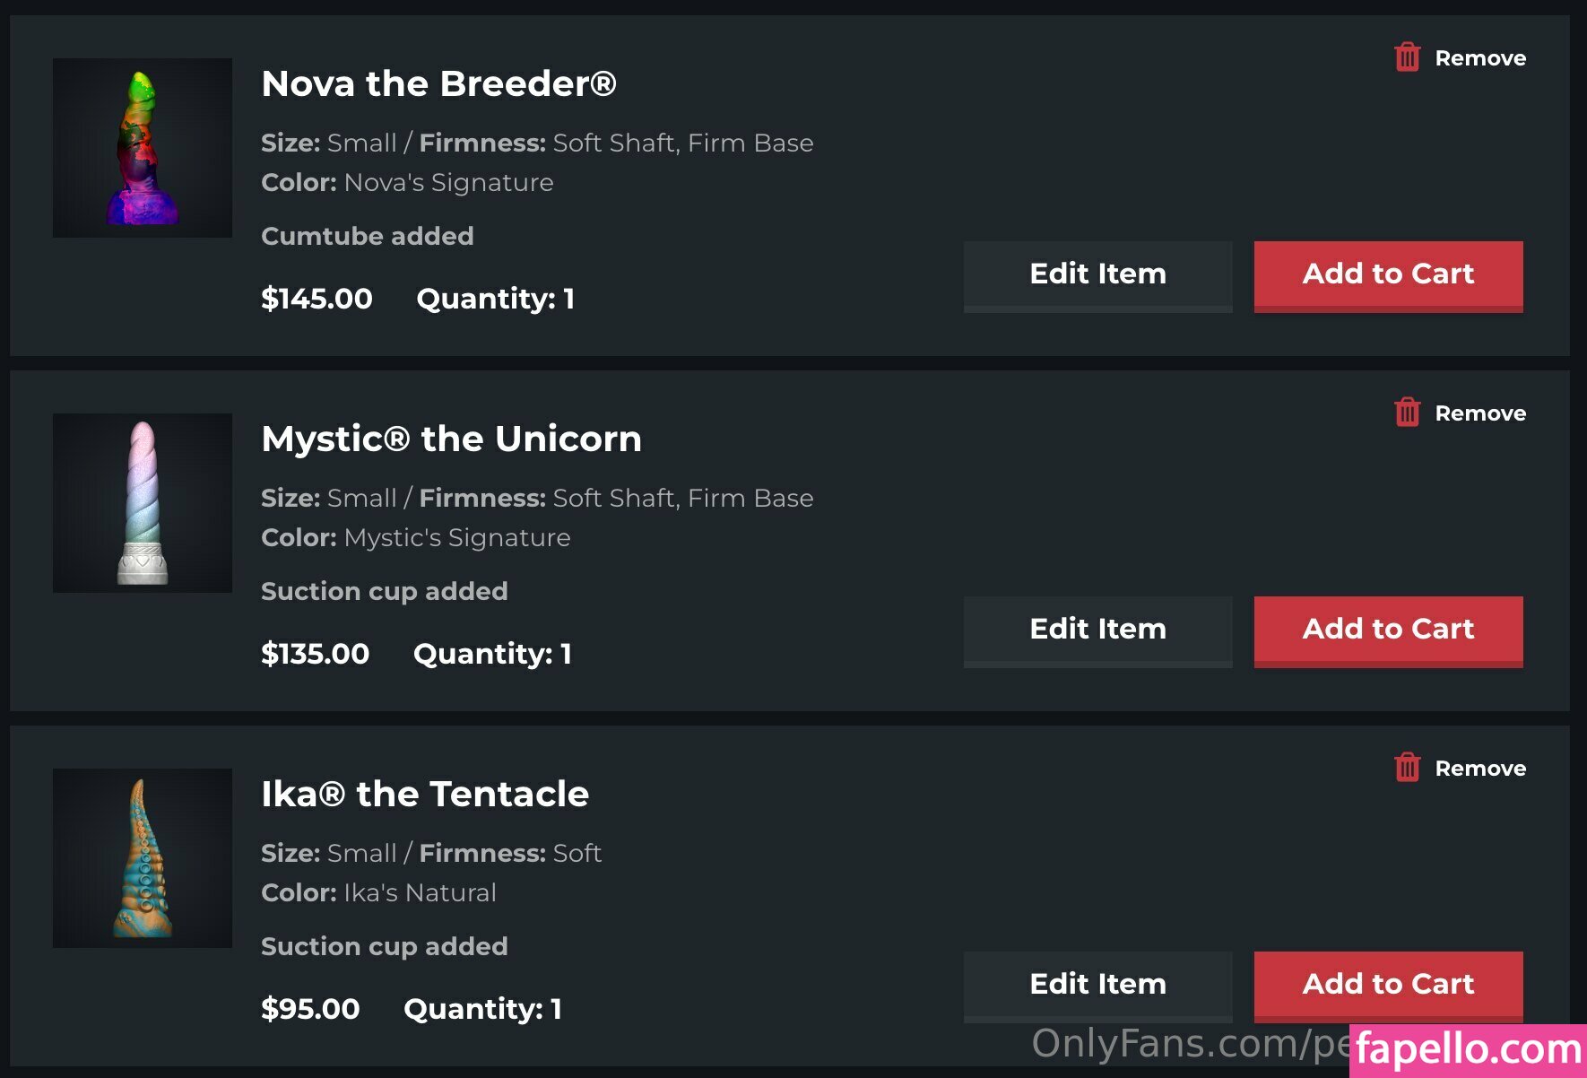Open the Nova the Breeder product thumbnail
Image resolution: width=1587 pixels, height=1078 pixels.
click(x=143, y=148)
